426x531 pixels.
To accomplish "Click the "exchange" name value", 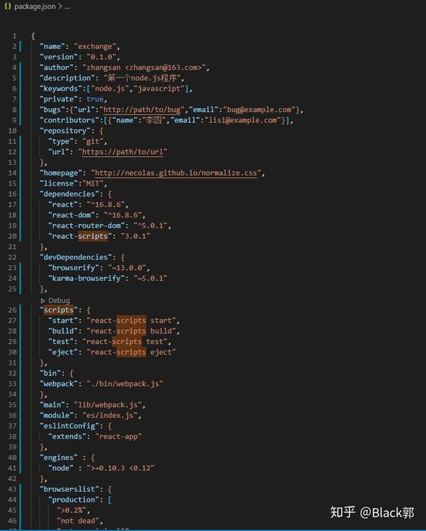I will (x=95, y=46).
